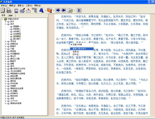This screenshot has width=155, height=119.
Task: Open the 励士第六 chapter in tree
Action: (x=17, y=39)
